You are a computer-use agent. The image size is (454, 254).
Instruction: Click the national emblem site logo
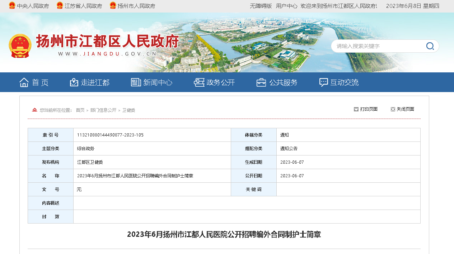click(20, 46)
